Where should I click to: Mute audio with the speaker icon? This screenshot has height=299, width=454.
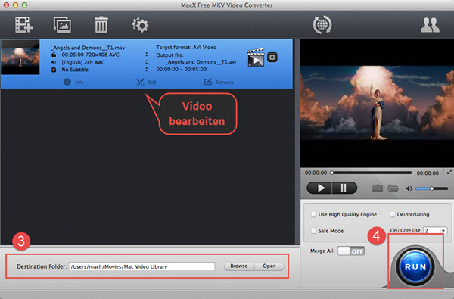[409, 188]
